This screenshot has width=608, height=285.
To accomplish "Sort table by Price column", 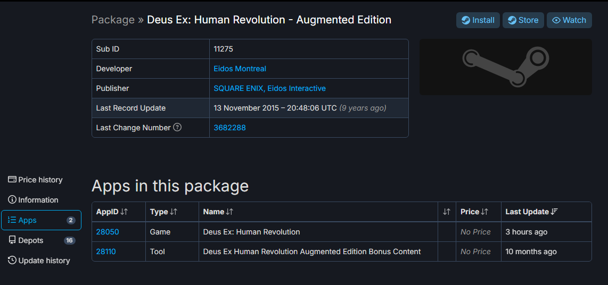I will [474, 212].
